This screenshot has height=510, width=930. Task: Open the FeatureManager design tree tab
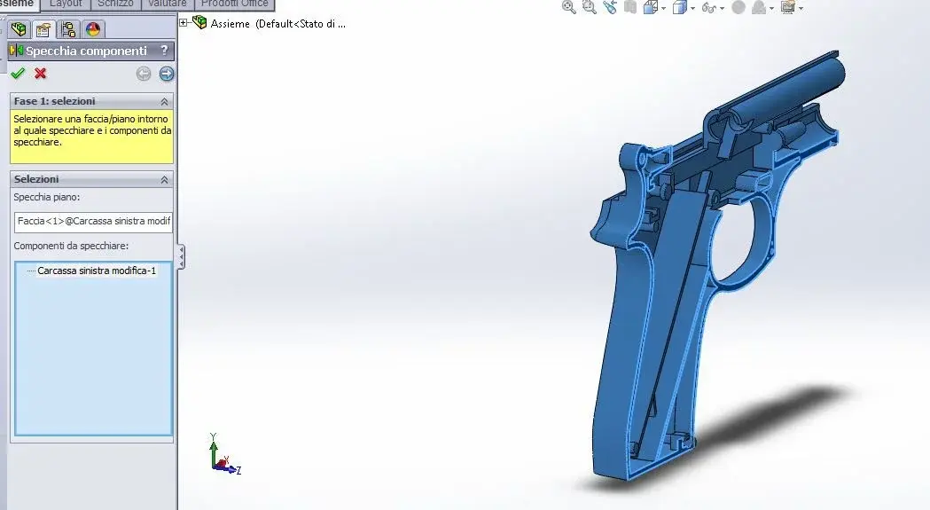[19, 29]
